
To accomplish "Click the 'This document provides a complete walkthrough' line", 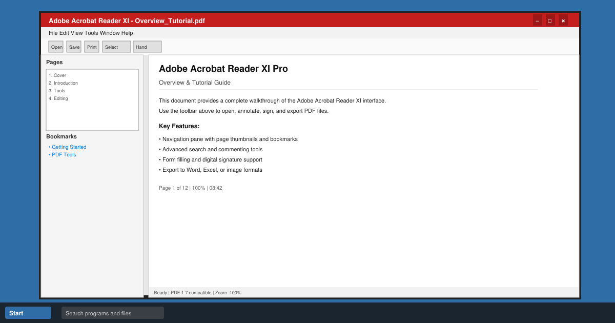I will point(272,100).
